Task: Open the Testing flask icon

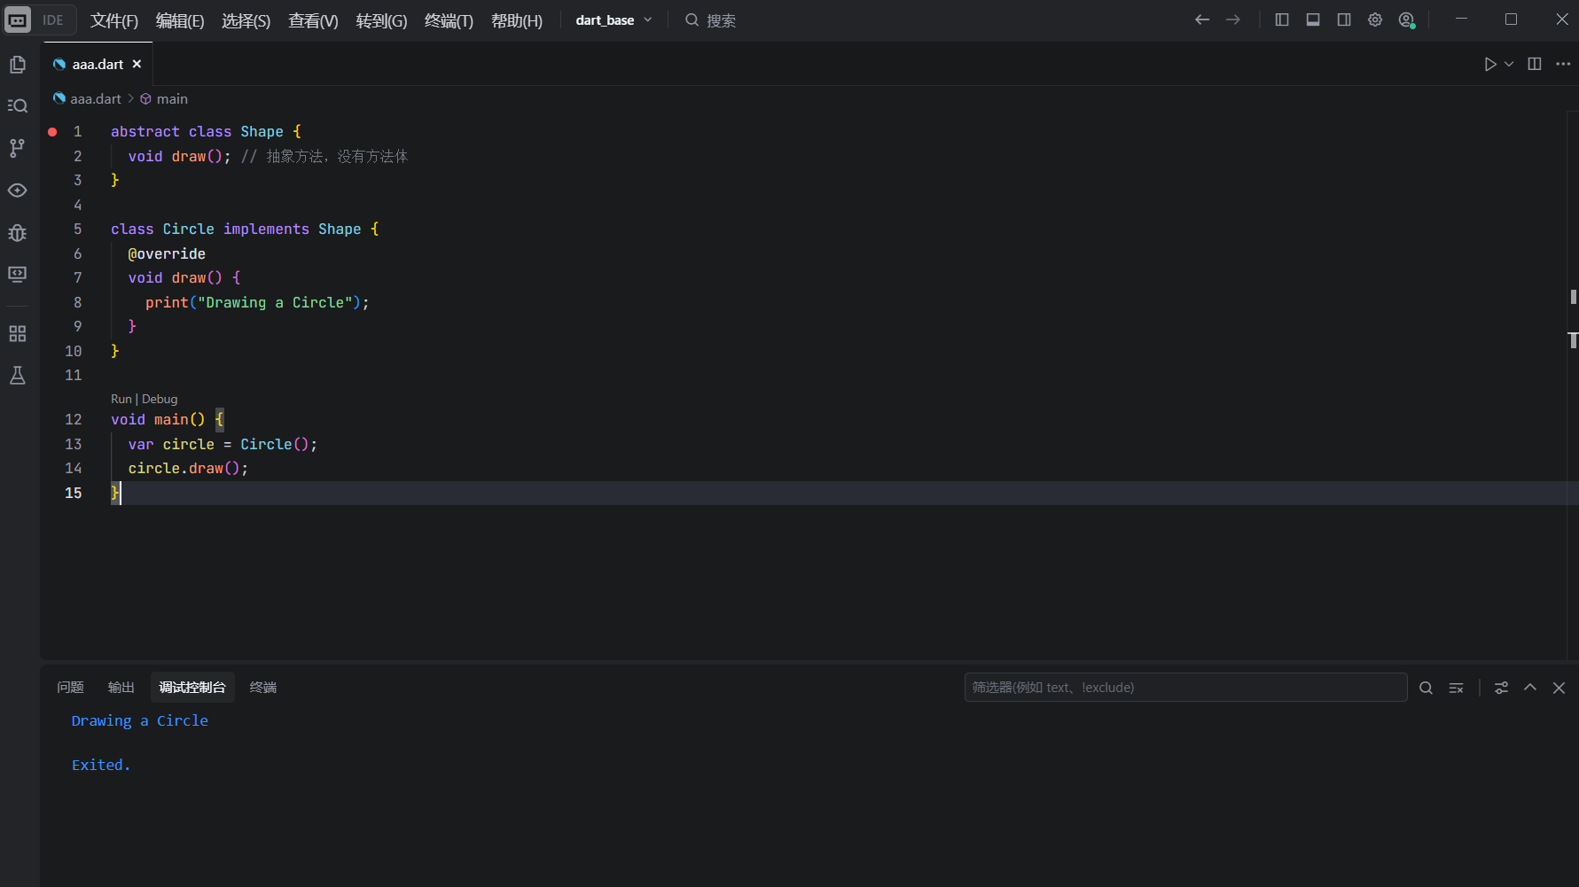Action: pyautogui.click(x=18, y=376)
